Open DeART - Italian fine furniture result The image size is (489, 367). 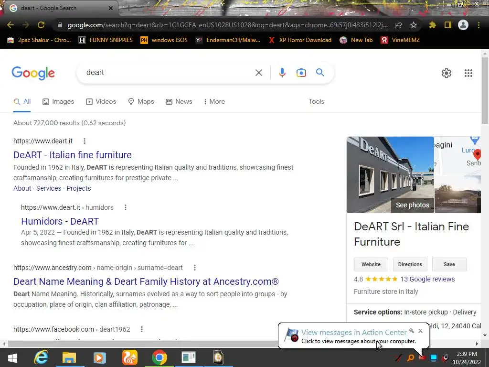[73, 155]
